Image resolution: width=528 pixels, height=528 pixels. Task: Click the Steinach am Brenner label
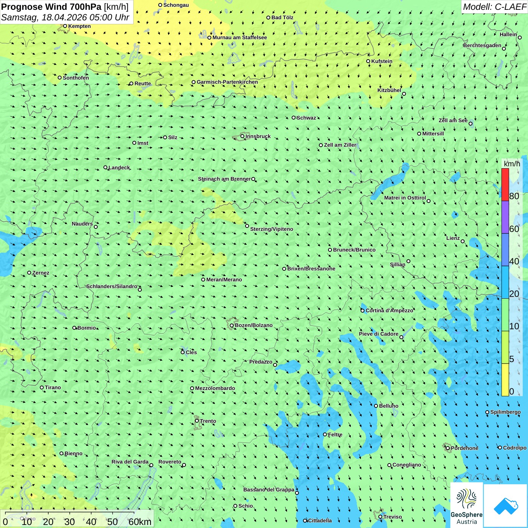tap(224, 179)
